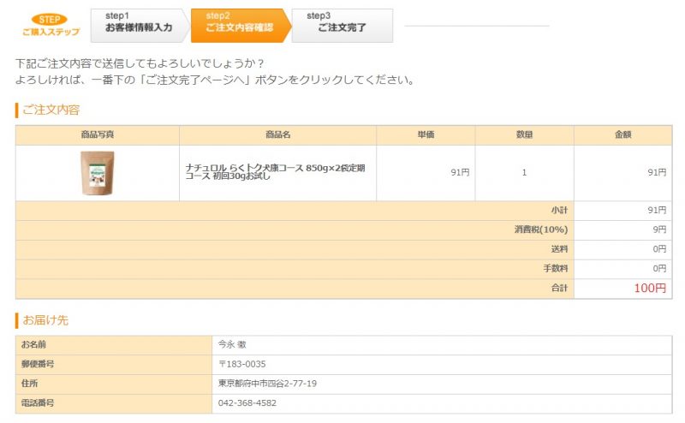Click the ナチュロル product name text
Image resolution: width=685 pixels, height=423 pixels.
point(276,172)
